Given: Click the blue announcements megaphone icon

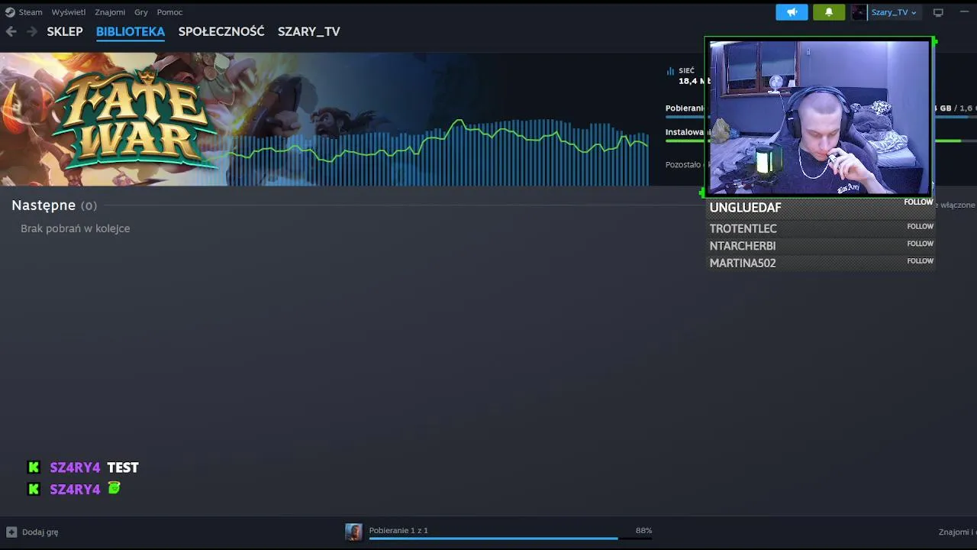Looking at the screenshot, I should click(x=792, y=12).
